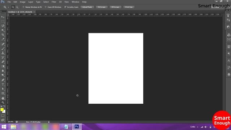Enable Resize Windows to Fit checkbox

click(x=23, y=7)
